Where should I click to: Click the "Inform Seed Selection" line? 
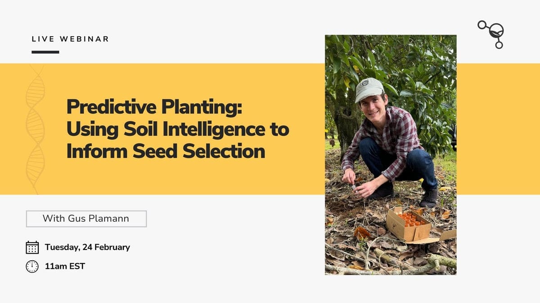tap(165, 151)
